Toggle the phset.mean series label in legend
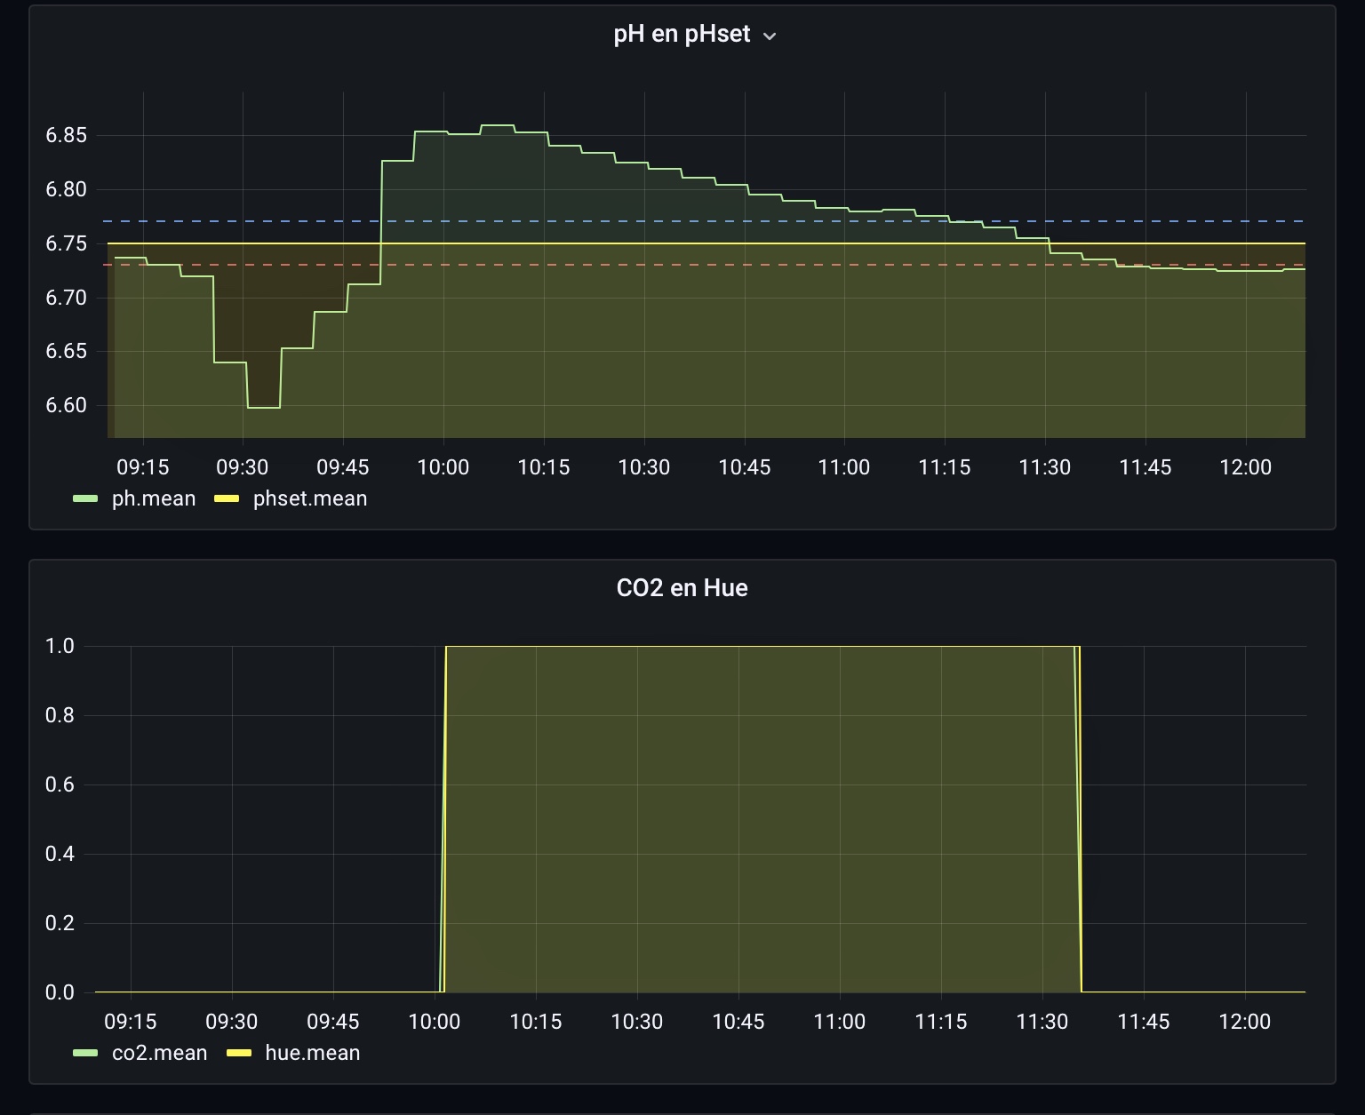 [x=309, y=499]
